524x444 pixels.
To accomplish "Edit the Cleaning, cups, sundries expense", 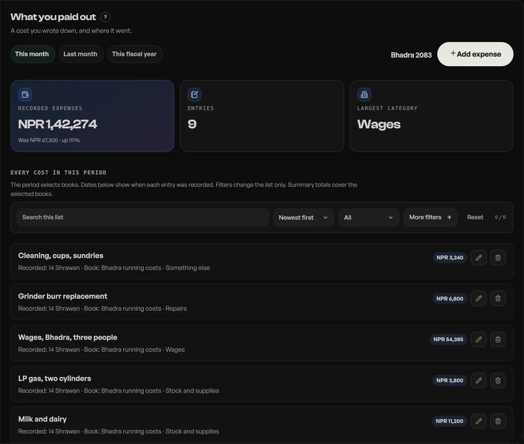I will click(x=478, y=258).
